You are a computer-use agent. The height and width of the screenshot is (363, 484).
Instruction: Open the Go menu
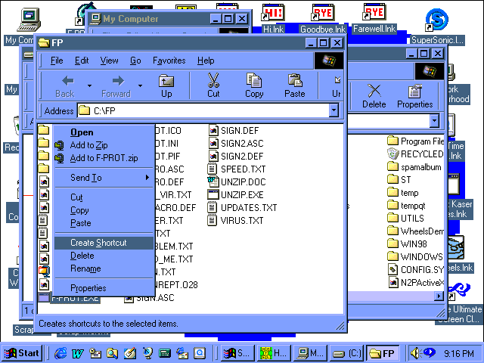point(135,60)
